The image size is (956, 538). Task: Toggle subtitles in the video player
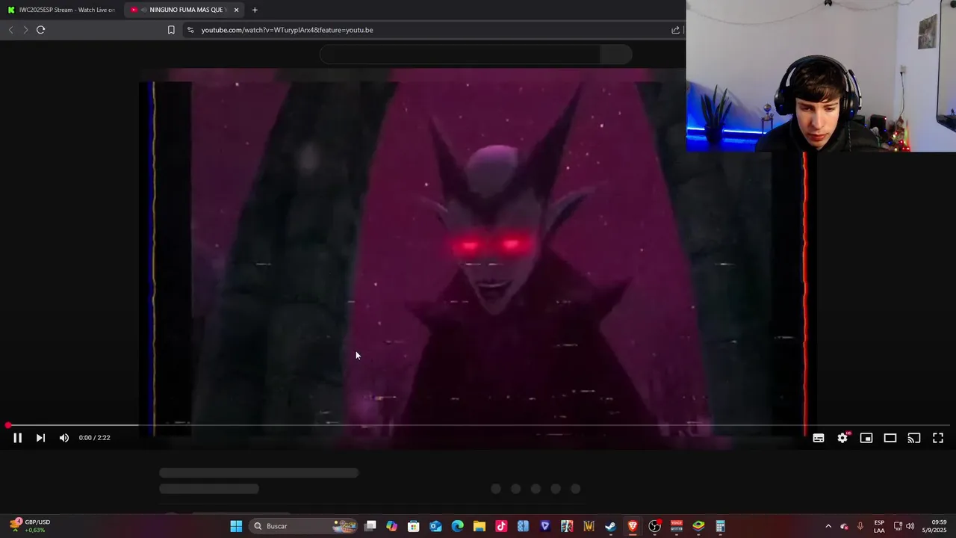tap(819, 438)
